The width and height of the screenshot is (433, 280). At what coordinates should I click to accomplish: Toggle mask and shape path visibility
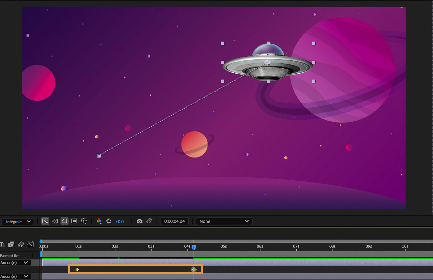pyautogui.click(x=65, y=221)
